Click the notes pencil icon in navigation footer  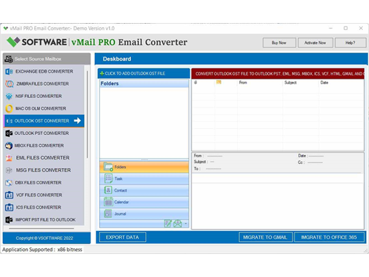tap(168, 223)
